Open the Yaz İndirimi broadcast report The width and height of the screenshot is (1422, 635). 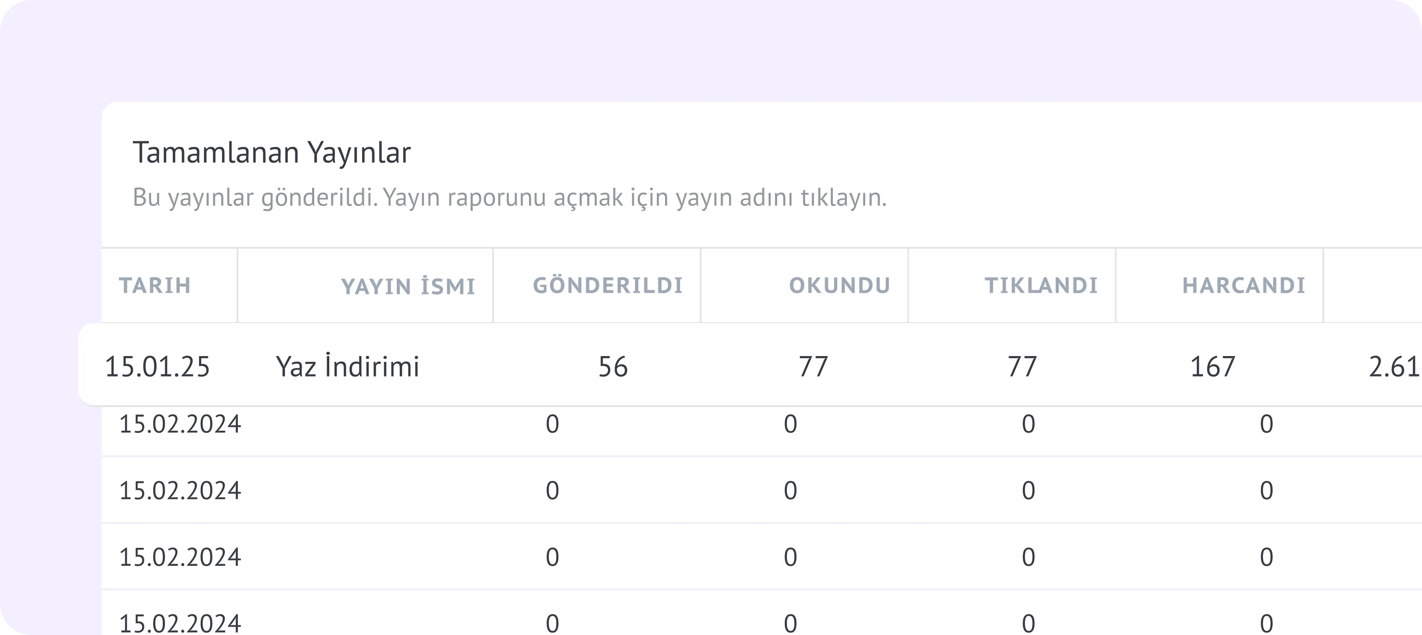(x=347, y=367)
